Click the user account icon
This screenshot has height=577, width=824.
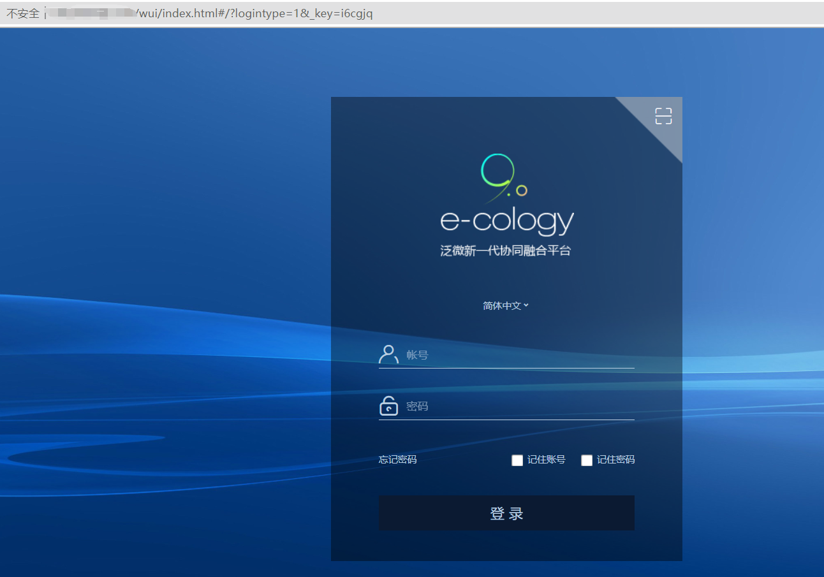[388, 354]
